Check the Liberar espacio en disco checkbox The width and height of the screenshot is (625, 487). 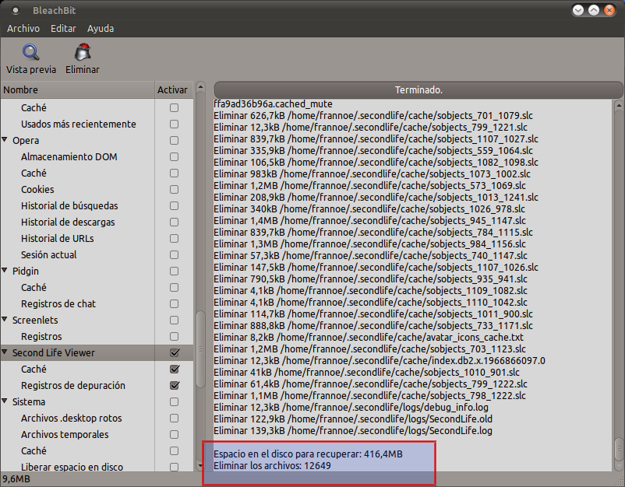tap(174, 467)
